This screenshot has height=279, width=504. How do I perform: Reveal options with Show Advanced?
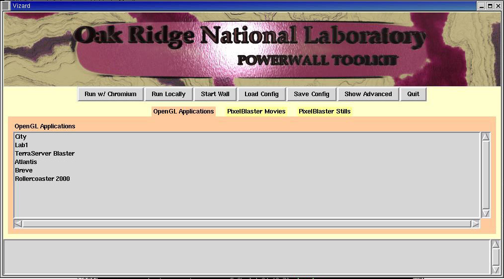(368, 94)
